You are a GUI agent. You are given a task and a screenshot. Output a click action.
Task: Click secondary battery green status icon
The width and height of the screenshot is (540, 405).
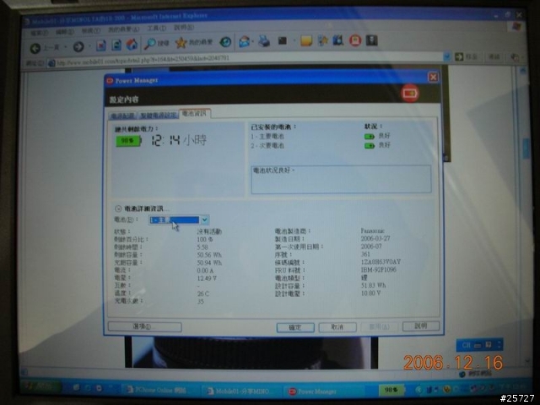370,146
